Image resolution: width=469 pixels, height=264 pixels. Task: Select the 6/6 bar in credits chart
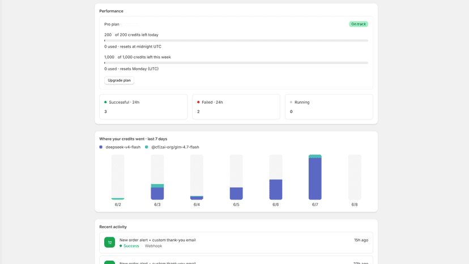276,177
